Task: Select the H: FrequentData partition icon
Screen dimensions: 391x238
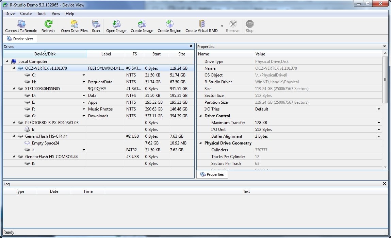Action: (x=28, y=82)
